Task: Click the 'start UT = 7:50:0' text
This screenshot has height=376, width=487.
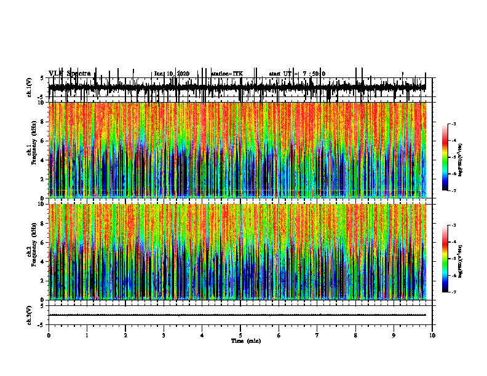Action: click(x=297, y=74)
